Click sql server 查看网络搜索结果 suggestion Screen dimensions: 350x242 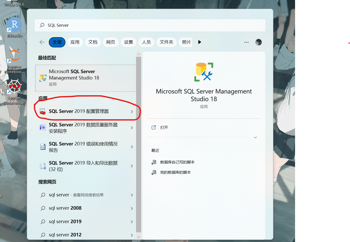point(86,195)
